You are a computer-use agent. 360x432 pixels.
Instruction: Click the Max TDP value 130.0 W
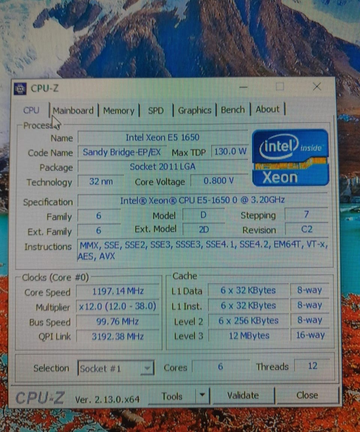[x=230, y=151]
